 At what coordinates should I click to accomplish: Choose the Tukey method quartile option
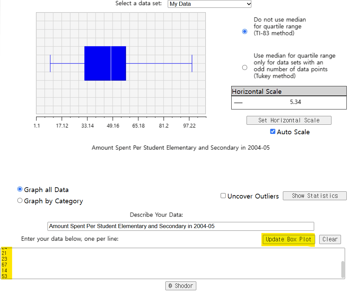[x=245, y=67]
